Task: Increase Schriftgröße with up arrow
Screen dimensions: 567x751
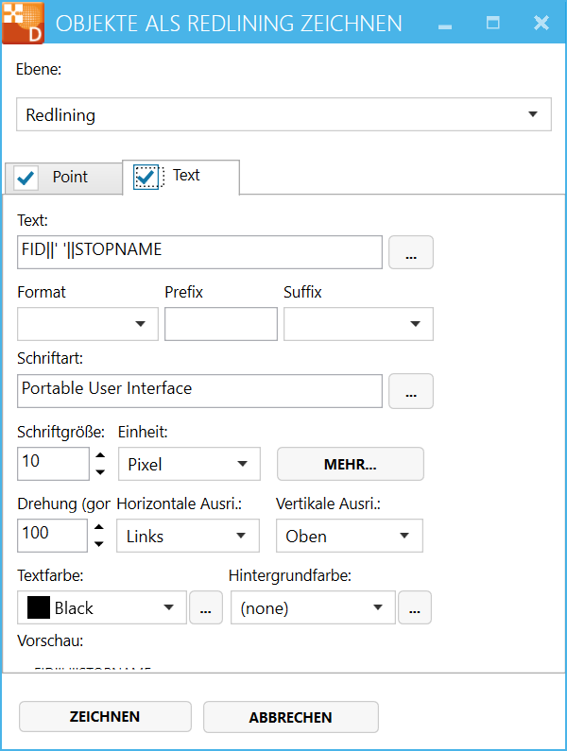Action: [x=100, y=455]
